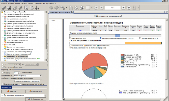The image size is (169, 101).
Task: Close the 'Эффективность пользователей' tab
Action: [72, 12]
